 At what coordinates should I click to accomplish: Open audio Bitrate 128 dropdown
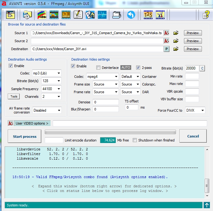pyautogui.click(x=51, y=81)
